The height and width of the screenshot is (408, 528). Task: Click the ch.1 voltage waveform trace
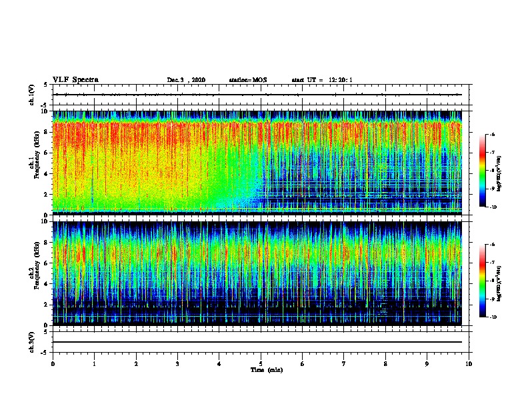(x=257, y=95)
